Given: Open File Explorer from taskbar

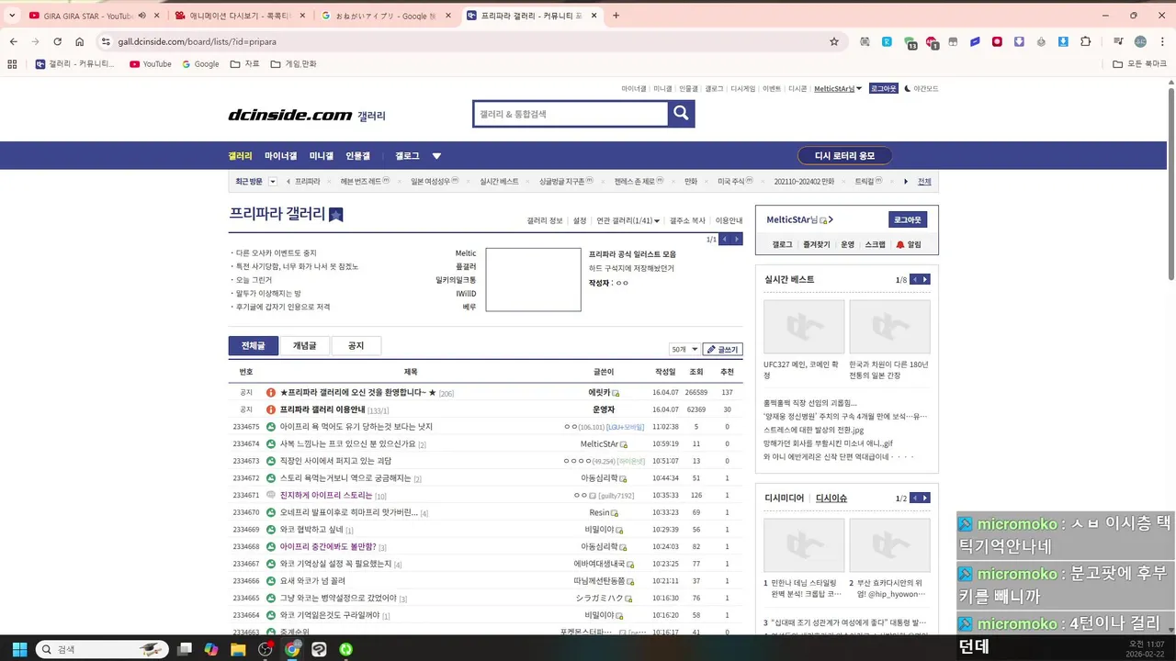Looking at the screenshot, I should point(238,649).
